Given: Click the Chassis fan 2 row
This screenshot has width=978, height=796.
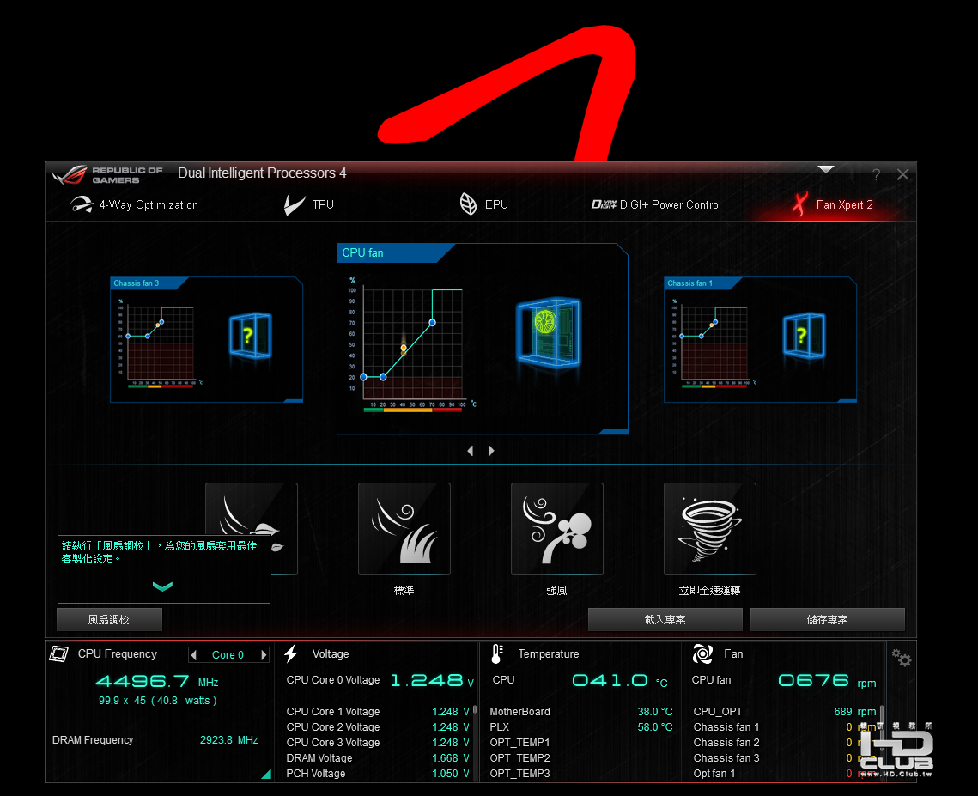Looking at the screenshot, I should coord(785,743).
